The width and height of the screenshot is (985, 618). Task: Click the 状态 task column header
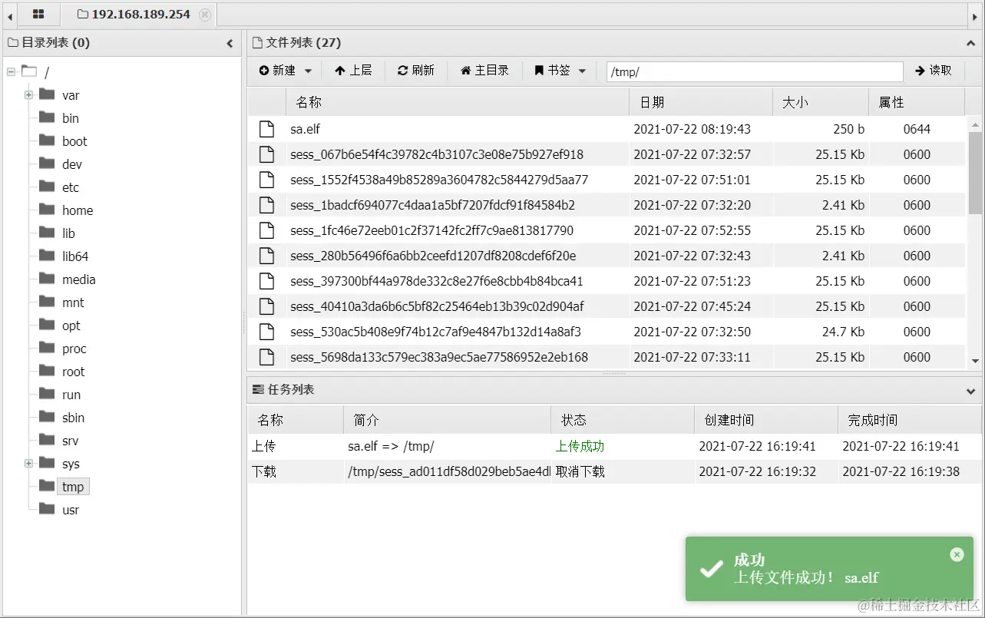click(623, 420)
